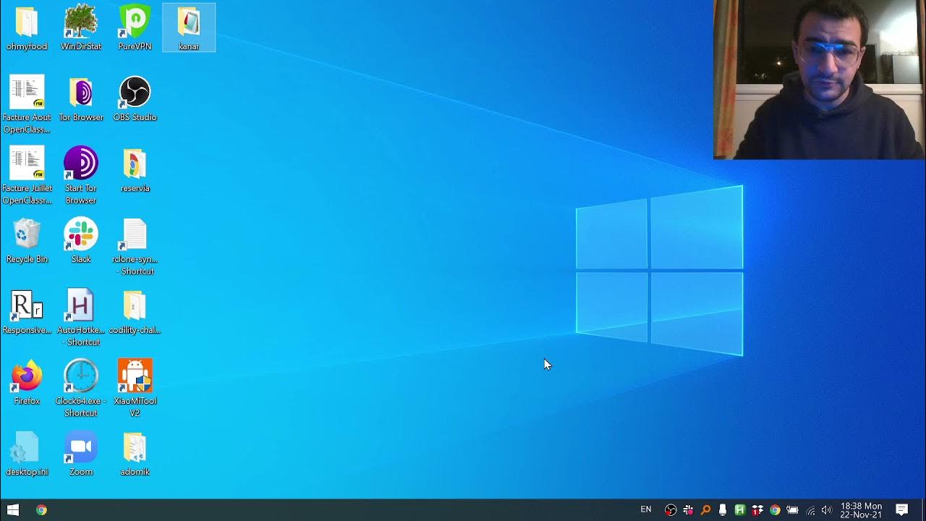
Task: Click the OBS Studio tray icon
Action: point(671,510)
